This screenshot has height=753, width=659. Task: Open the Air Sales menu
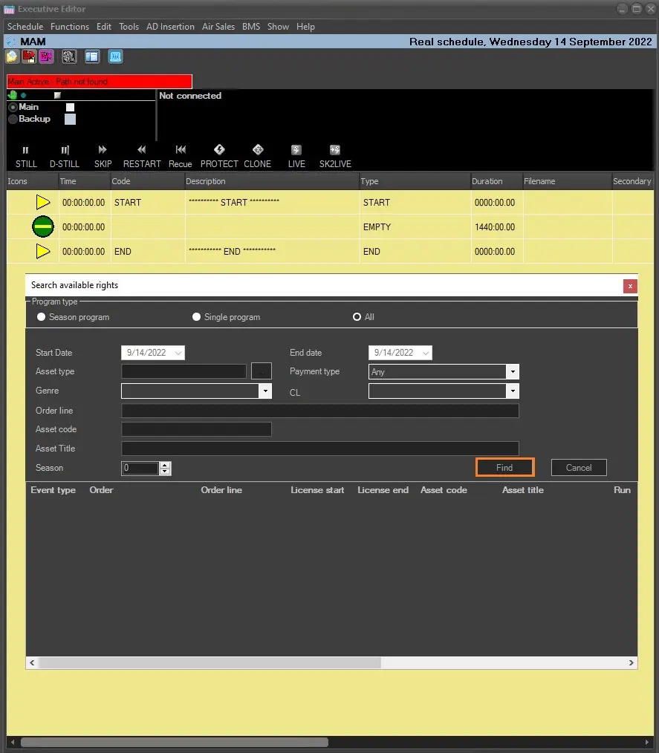pos(218,27)
